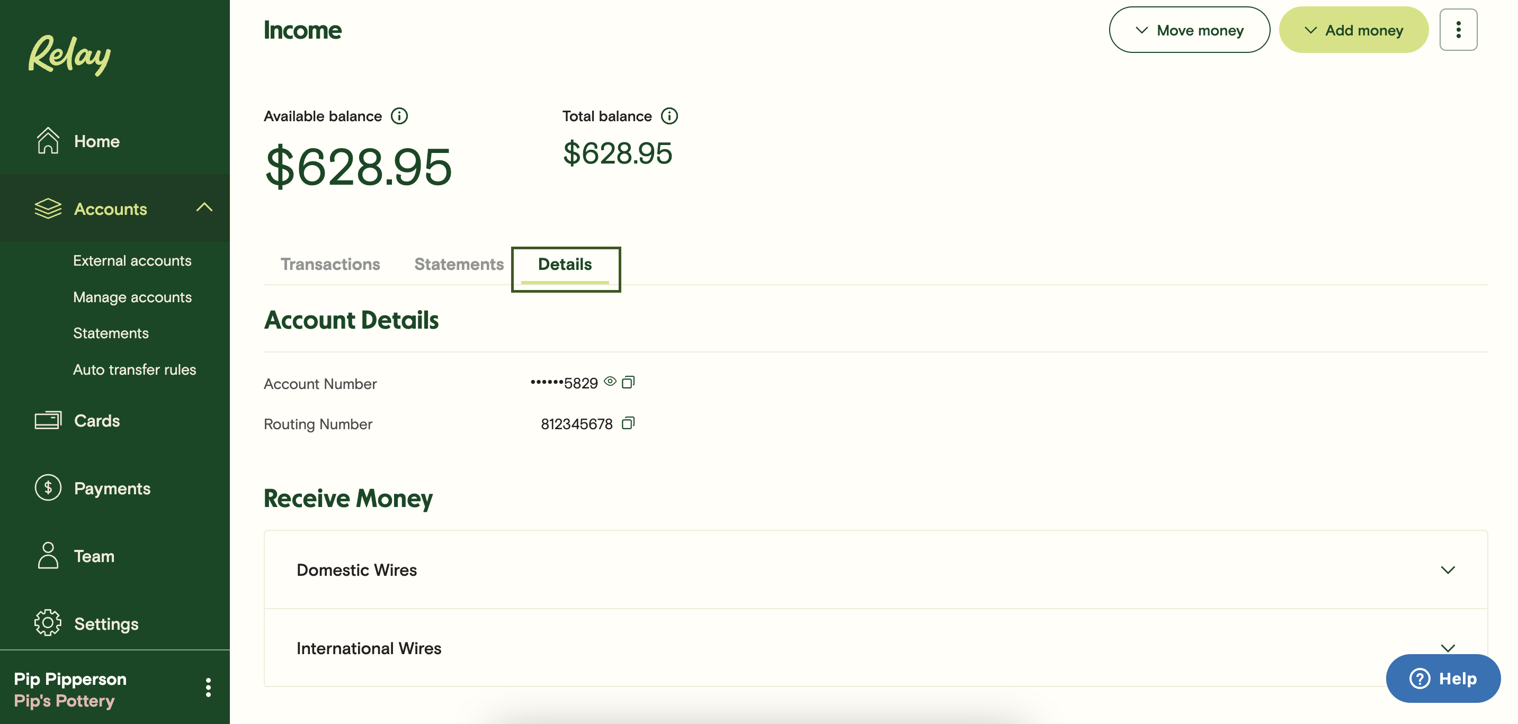Open the Move money dropdown
This screenshot has height=724, width=1518.
point(1189,30)
